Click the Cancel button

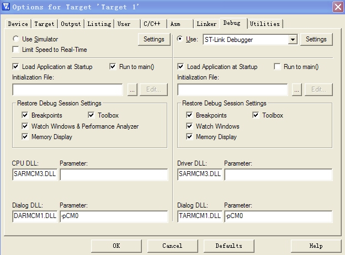click(172, 246)
